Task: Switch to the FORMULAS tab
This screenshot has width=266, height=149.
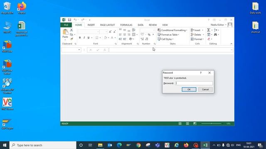Action: point(126,25)
